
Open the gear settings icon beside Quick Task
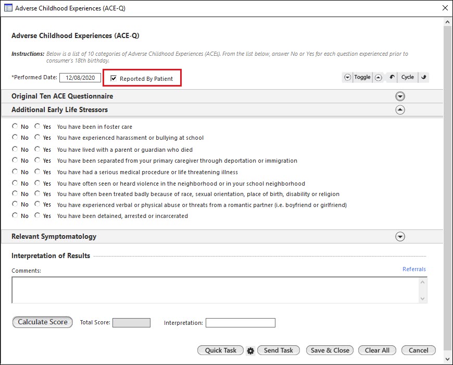tap(250, 351)
